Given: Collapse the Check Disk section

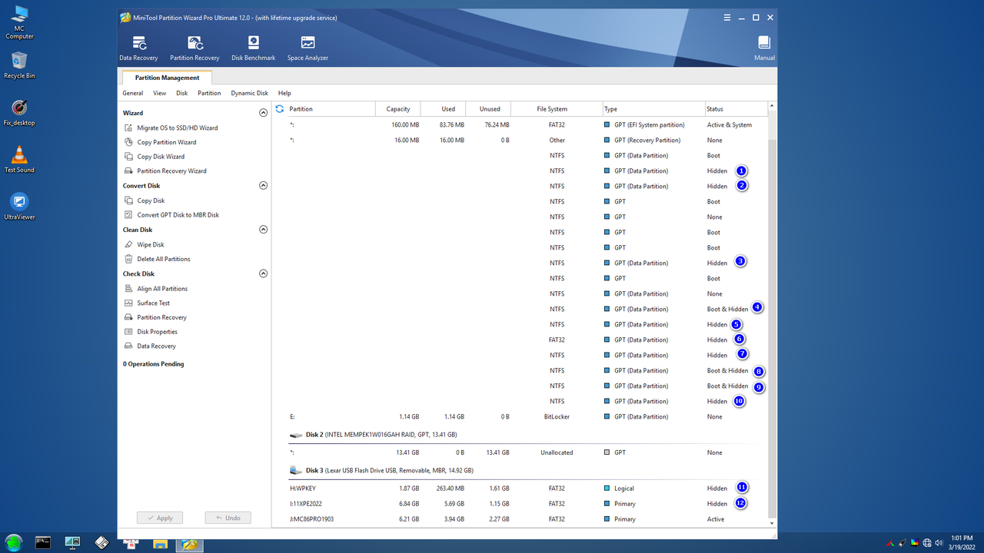Looking at the screenshot, I should coord(263,273).
